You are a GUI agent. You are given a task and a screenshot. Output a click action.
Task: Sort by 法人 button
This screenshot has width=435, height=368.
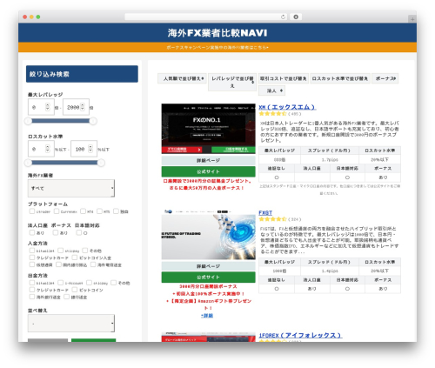pyautogui.click(x=271, y=90)
